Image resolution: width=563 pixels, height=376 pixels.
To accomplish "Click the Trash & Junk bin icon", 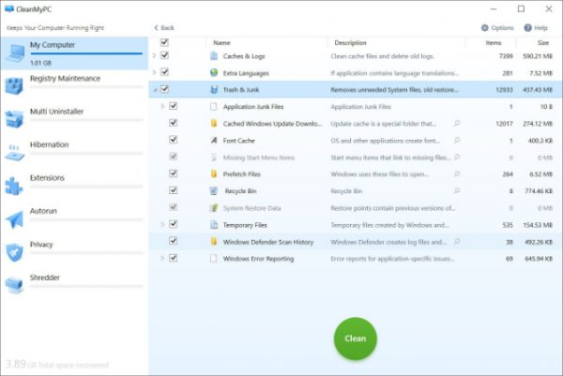I will [214, 90].
